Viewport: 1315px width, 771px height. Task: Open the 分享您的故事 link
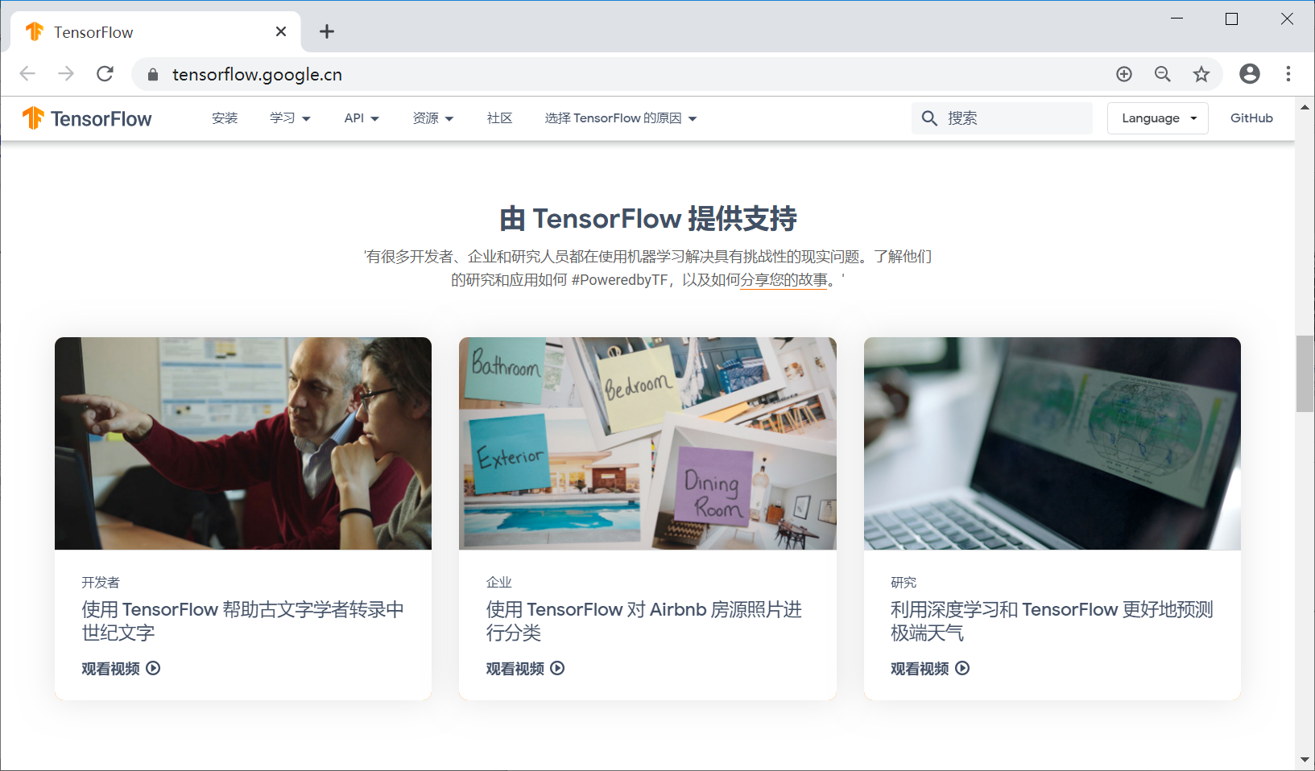pyautogui.click(x=785, y=282)
